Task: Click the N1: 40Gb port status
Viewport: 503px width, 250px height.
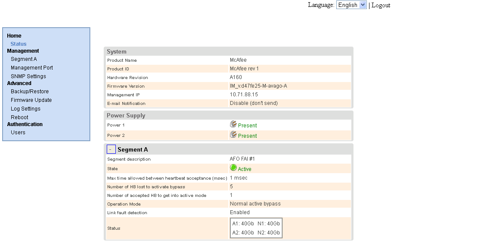Action: pyautogui.click(x=269, y=224)
